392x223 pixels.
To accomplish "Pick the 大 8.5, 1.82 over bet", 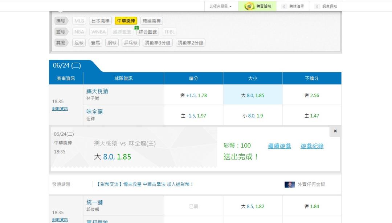I will click(x=253, y=206).
